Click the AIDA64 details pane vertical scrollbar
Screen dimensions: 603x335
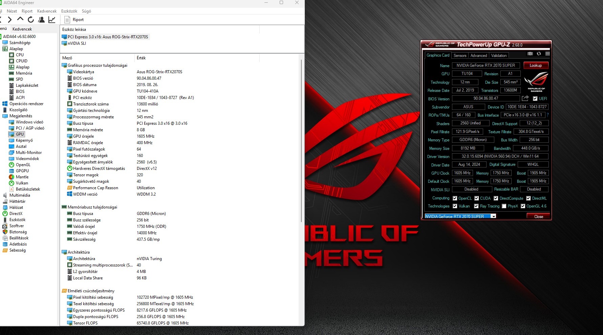pos(301,141)
